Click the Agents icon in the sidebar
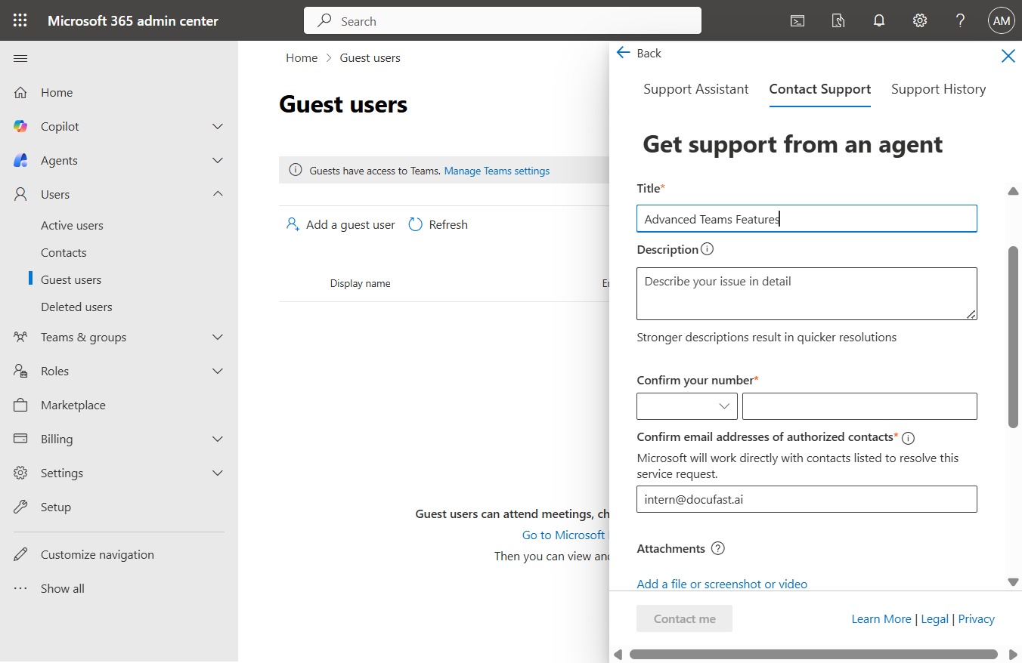The height and width of the screenshot is (663, 1022). click(20, 160)
